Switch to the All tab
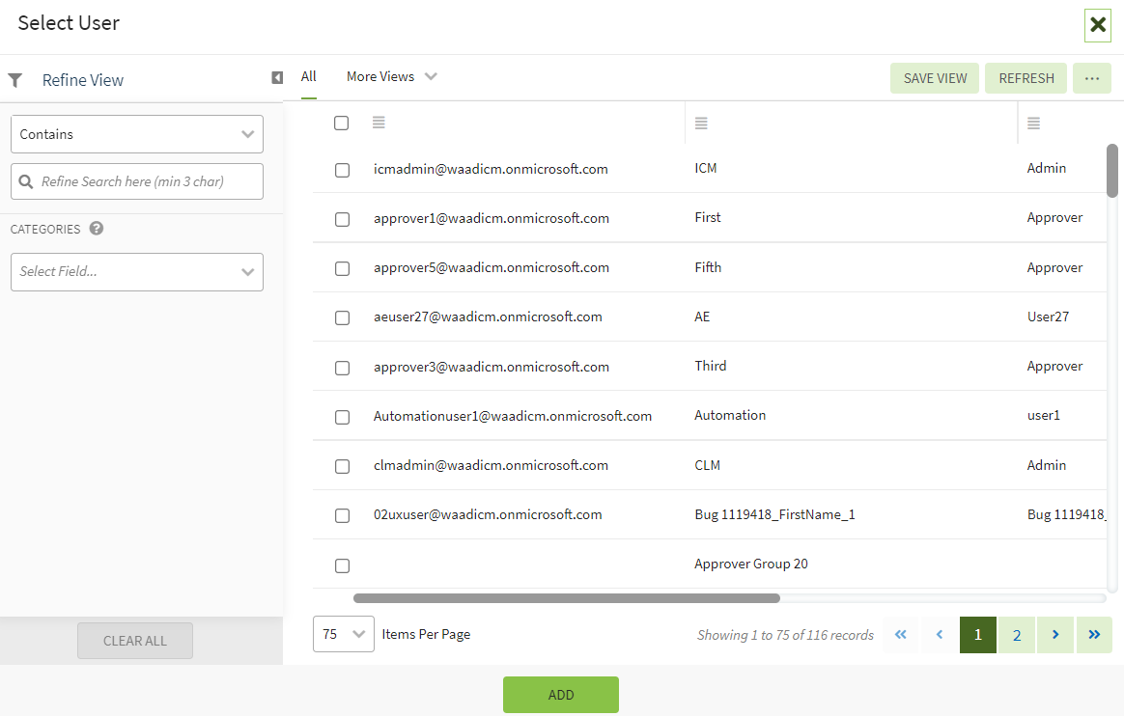1124x716 pixels. click(x=308, y=77)
